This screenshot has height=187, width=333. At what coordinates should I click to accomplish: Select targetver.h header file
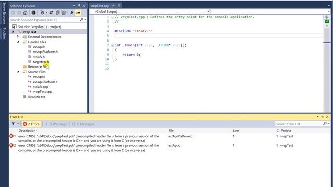41,62
